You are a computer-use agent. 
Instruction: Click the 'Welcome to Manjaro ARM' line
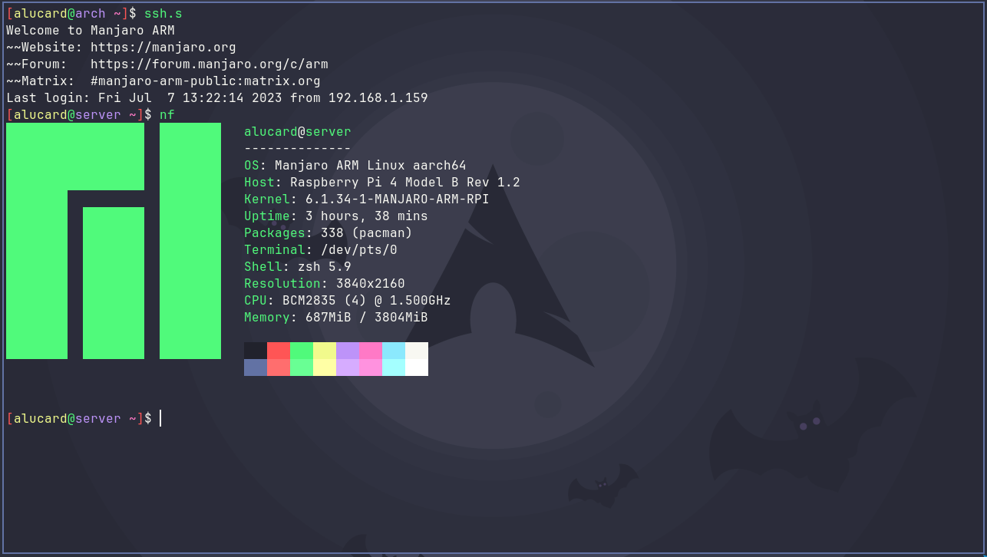[x=91, y=31]
